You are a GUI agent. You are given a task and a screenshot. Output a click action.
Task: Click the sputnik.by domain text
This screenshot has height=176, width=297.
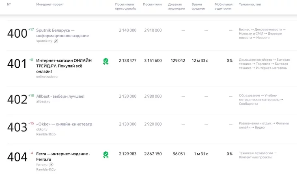pyautogui.click(x=44, y=41)
